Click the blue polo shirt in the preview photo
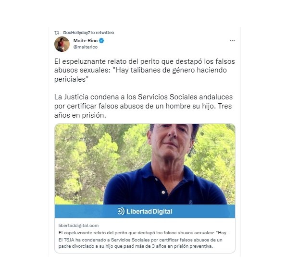The width and height of the screenshot is (298, 277). pos(165,188)
